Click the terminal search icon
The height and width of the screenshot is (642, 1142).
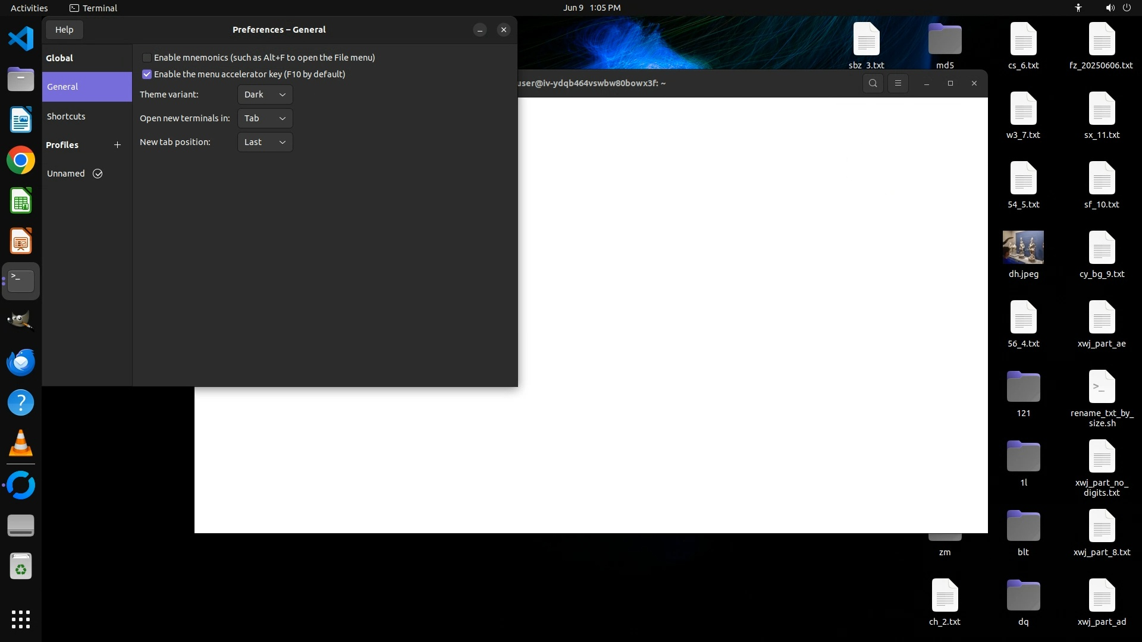pos(873,83)
